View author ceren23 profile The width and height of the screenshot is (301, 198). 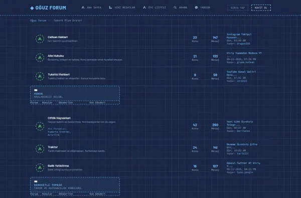pyautogui.click(x=242, y=81)
